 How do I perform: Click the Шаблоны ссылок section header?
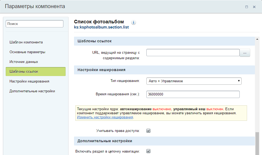(x=164, y=41)
